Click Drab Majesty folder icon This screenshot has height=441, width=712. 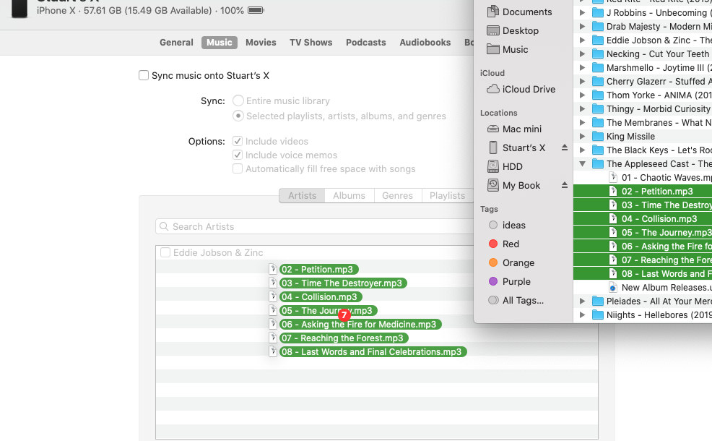(x=598, y=26)
